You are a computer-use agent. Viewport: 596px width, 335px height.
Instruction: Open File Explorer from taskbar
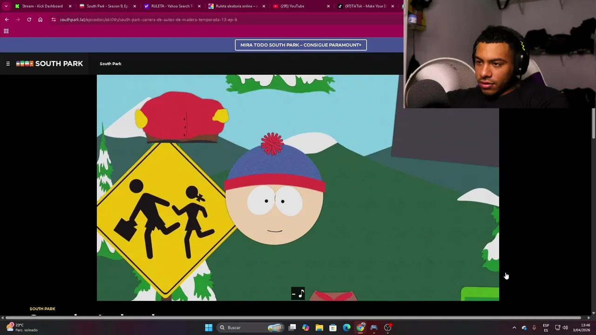point(319,328)
